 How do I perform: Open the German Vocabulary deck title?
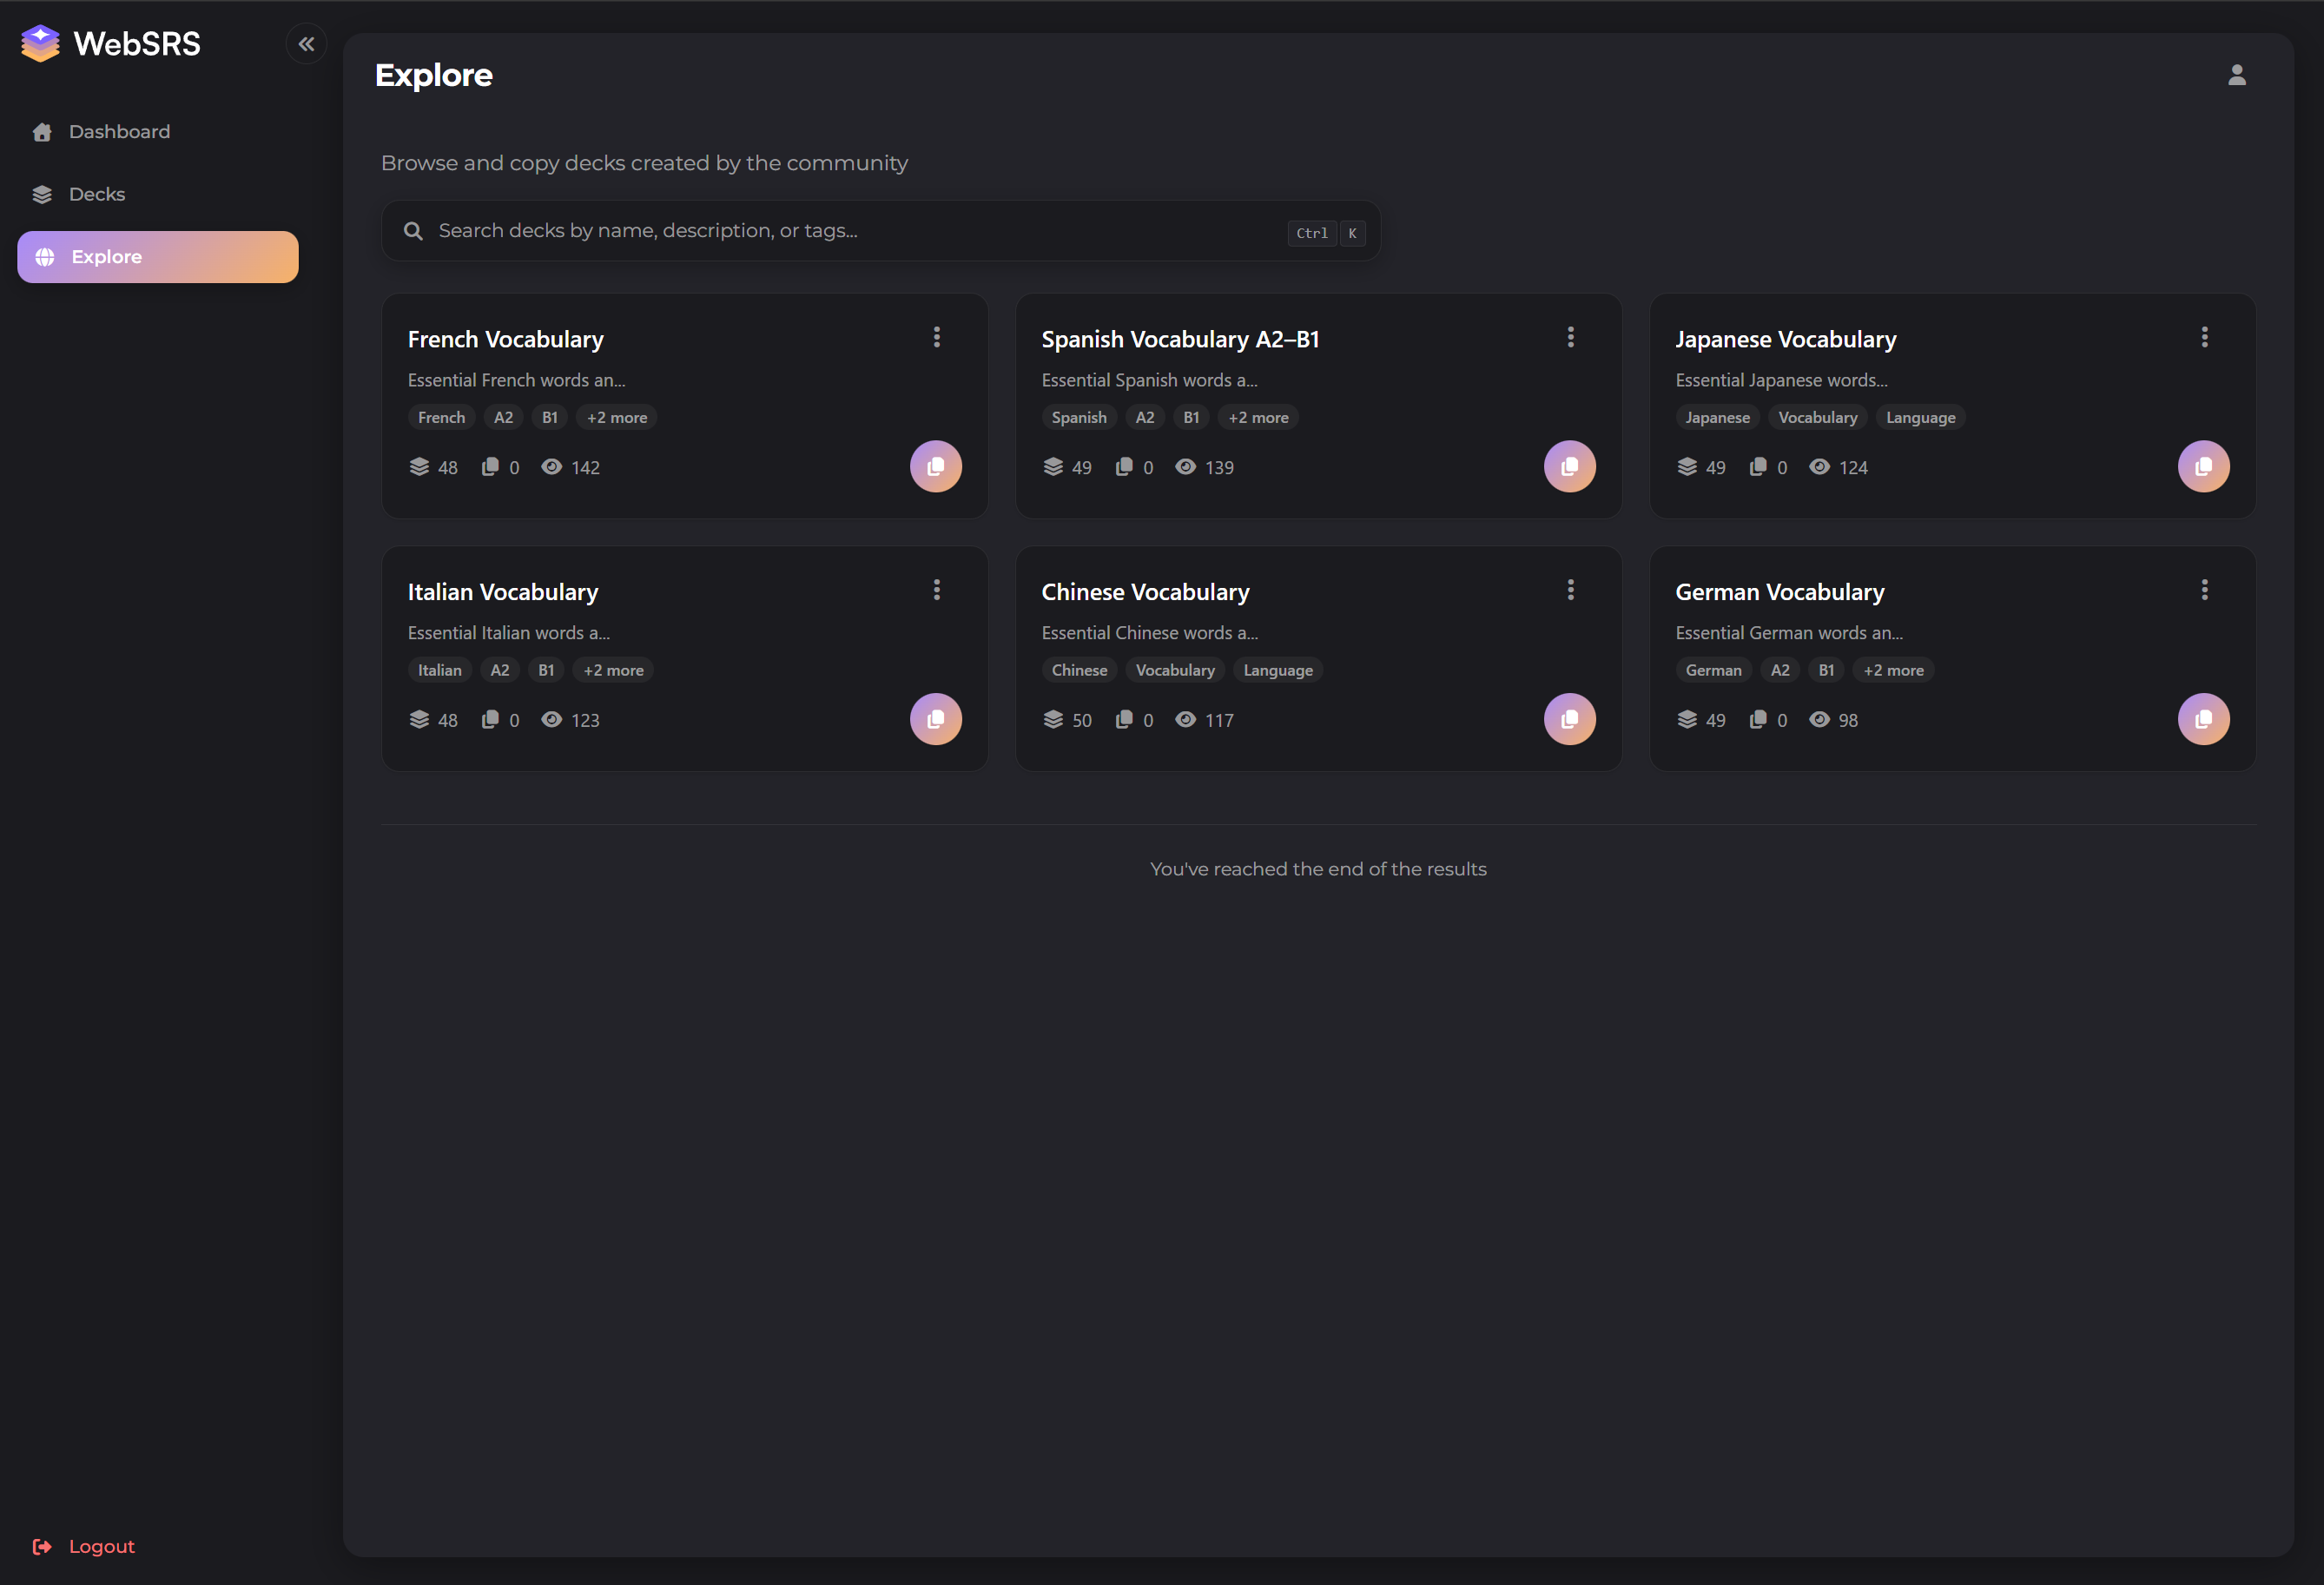click(1779, 593)
